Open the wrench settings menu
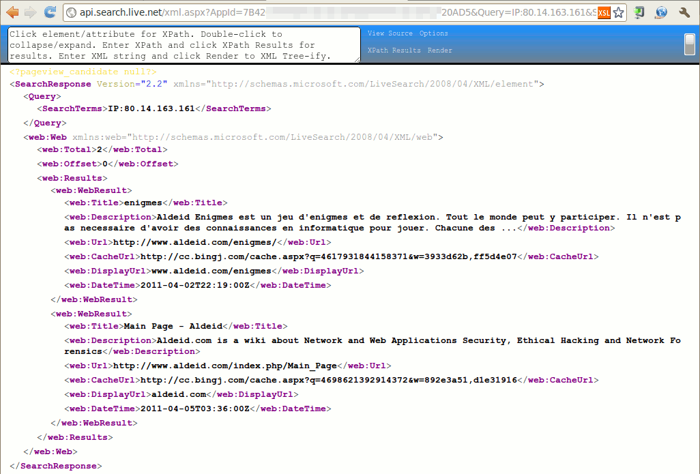The height and width of the screenshot is (474, 700). click(x=684, y=12)
